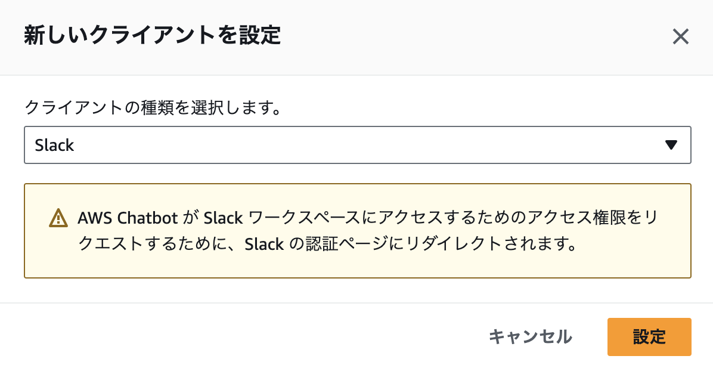Click the dropdown arrow icon on the Slack selector

(671, 144)
